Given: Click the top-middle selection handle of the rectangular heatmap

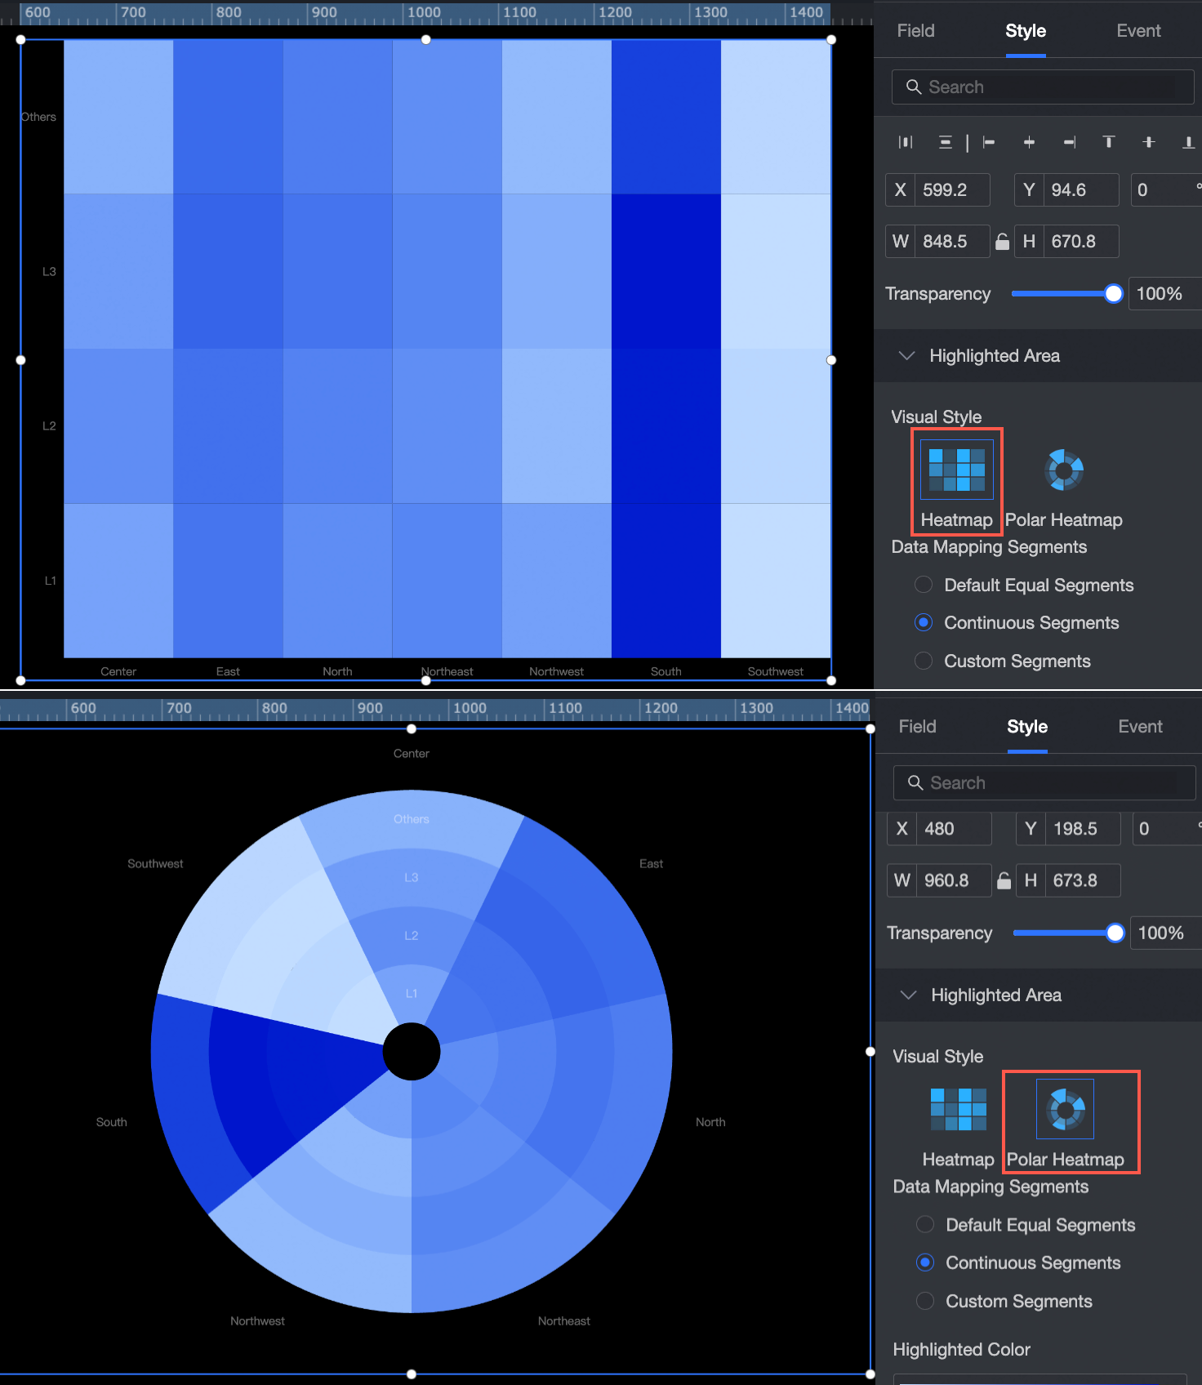Looking at the screenshot, I should [x=425, y=39].
